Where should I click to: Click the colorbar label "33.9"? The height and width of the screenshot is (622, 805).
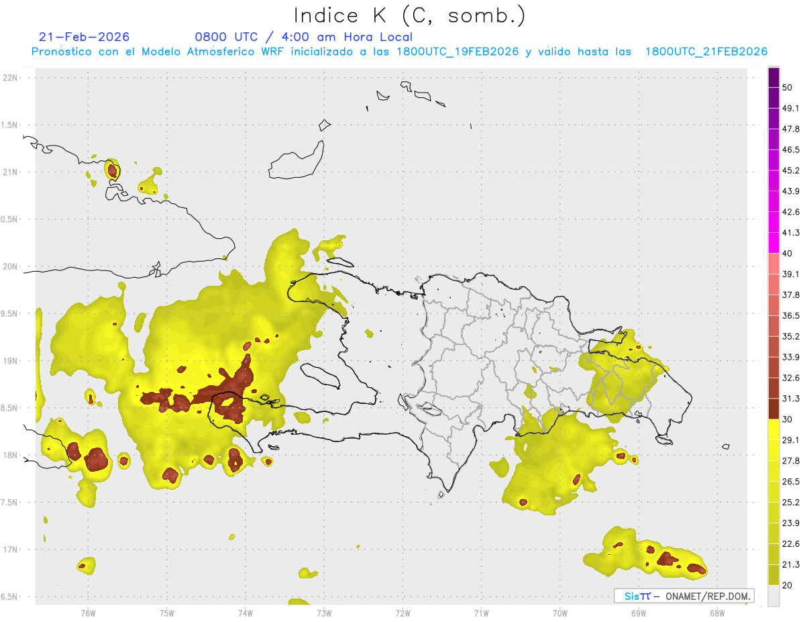point(791,357)
